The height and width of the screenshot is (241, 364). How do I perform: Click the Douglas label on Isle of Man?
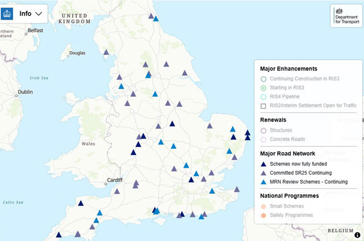(x=77, y=53)
